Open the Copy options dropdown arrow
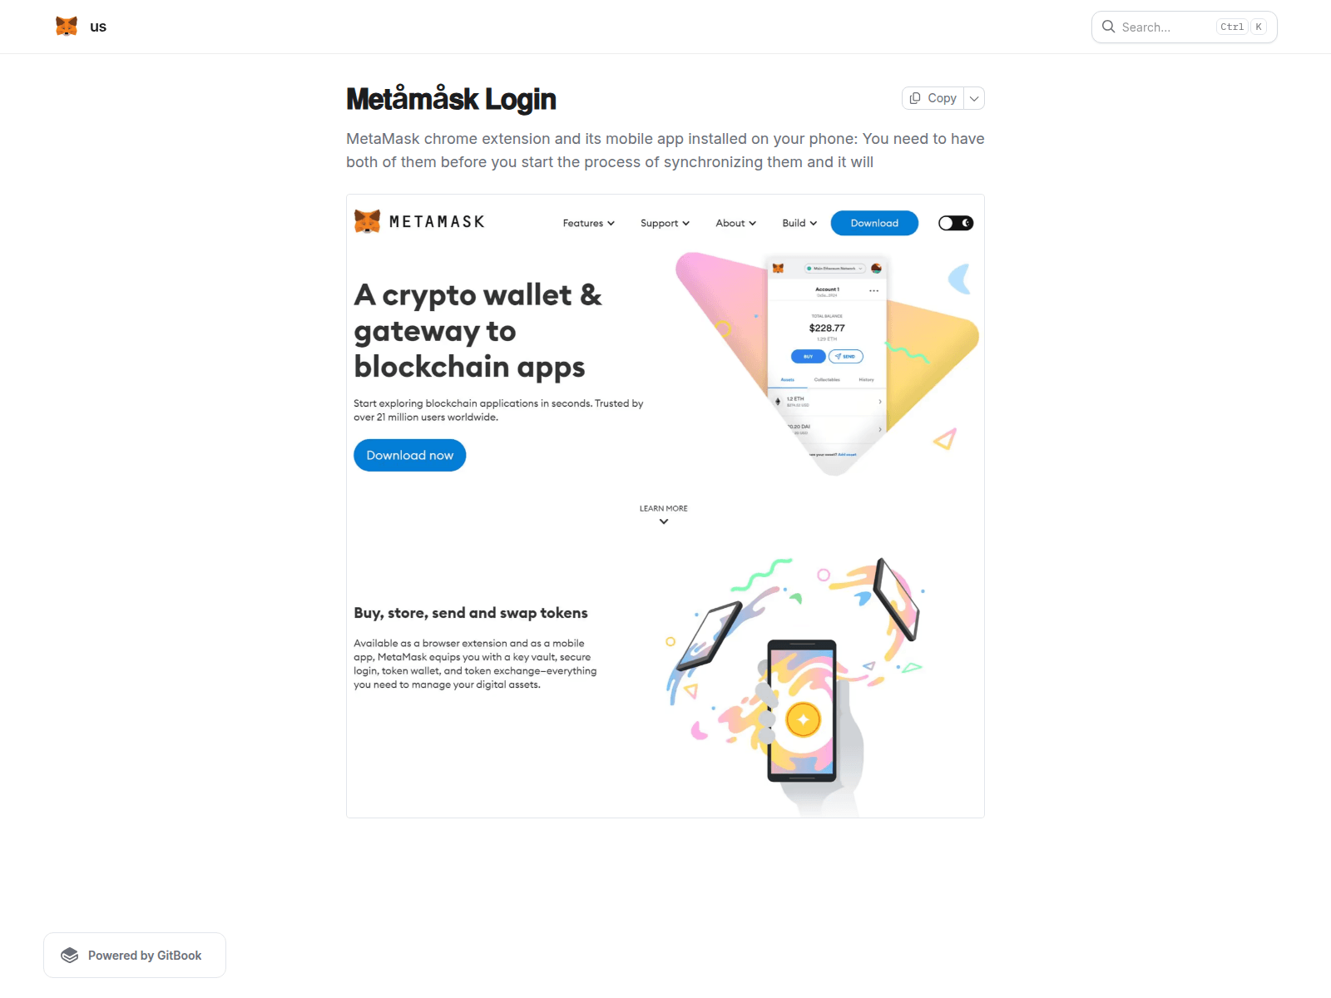 click(974, 98)
